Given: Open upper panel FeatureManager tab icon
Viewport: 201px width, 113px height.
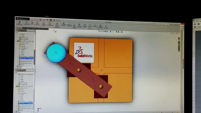Looking at the screenshot, I should coord(17,30).
